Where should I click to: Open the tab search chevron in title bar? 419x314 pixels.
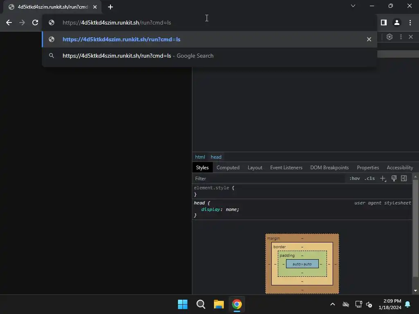353,6
